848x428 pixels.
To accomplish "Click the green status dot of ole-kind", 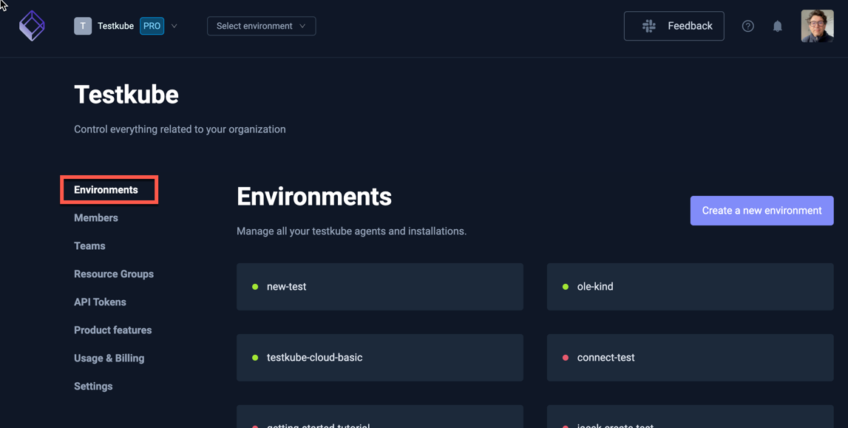I will click(566, 287).
